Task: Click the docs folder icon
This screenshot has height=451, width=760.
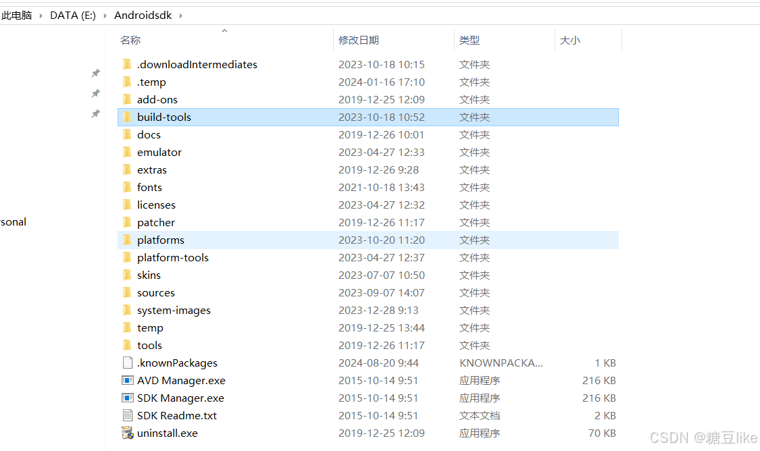Action: click(x=127, y=134)
